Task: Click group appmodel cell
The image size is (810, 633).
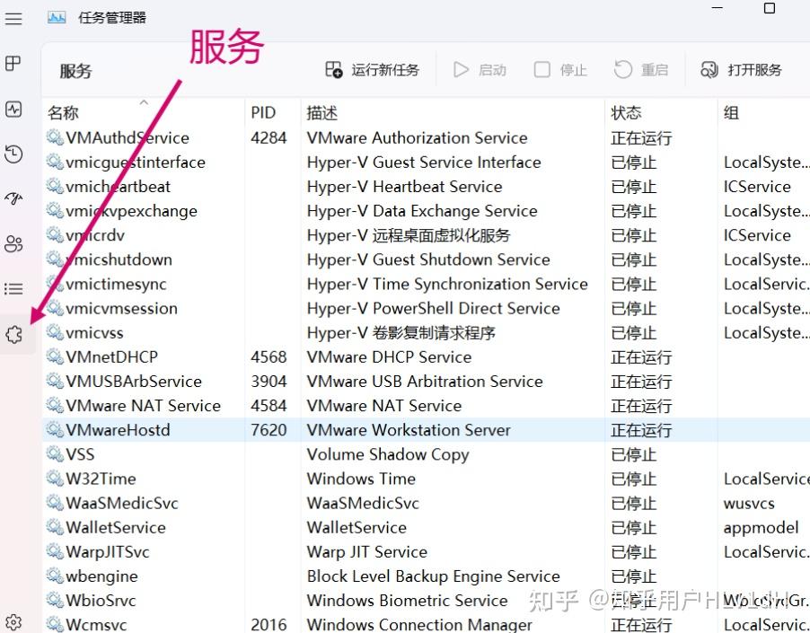Action: pos(762,528)
